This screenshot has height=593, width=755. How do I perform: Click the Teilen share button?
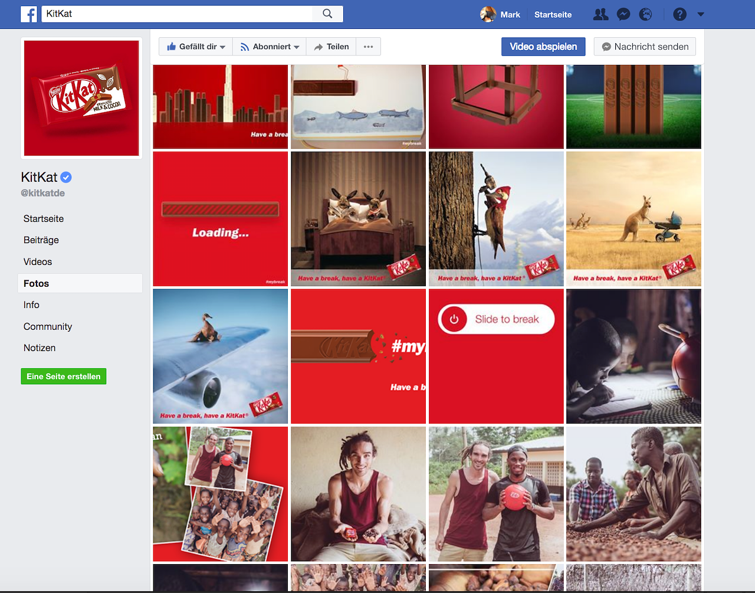331,47
